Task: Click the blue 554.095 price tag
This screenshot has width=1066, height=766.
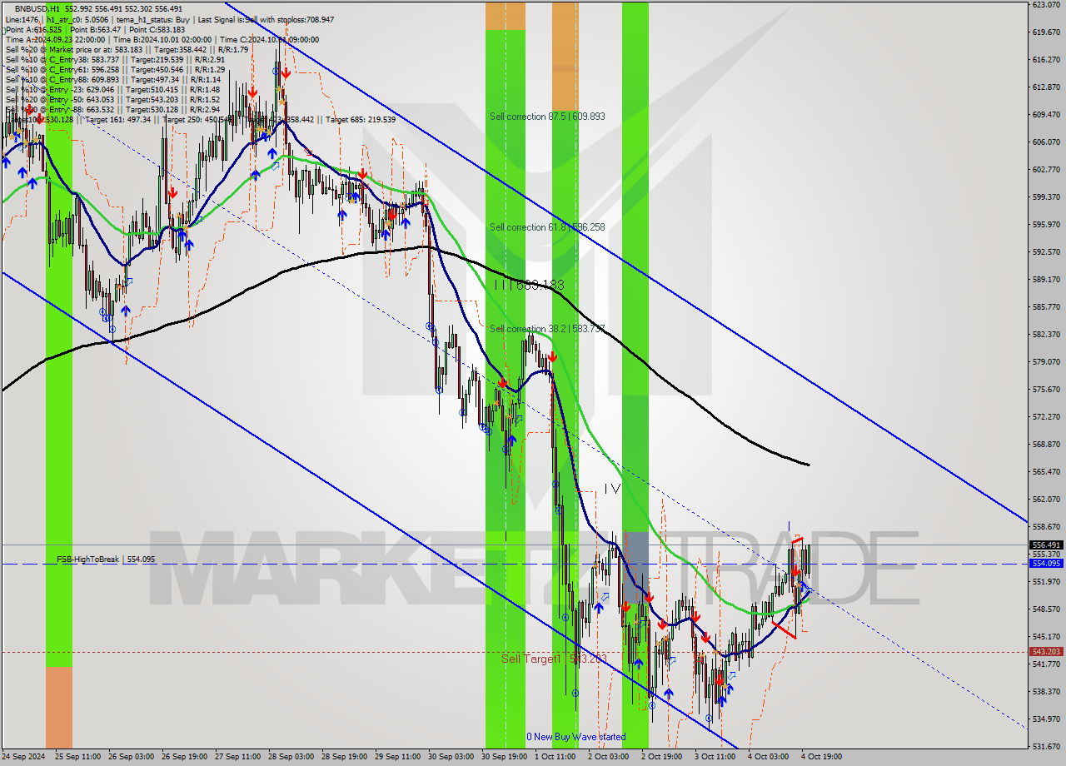Action: coord(1046,564)
